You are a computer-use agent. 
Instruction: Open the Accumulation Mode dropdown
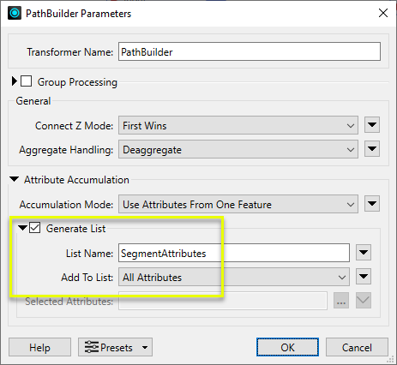tap(238, 204)
